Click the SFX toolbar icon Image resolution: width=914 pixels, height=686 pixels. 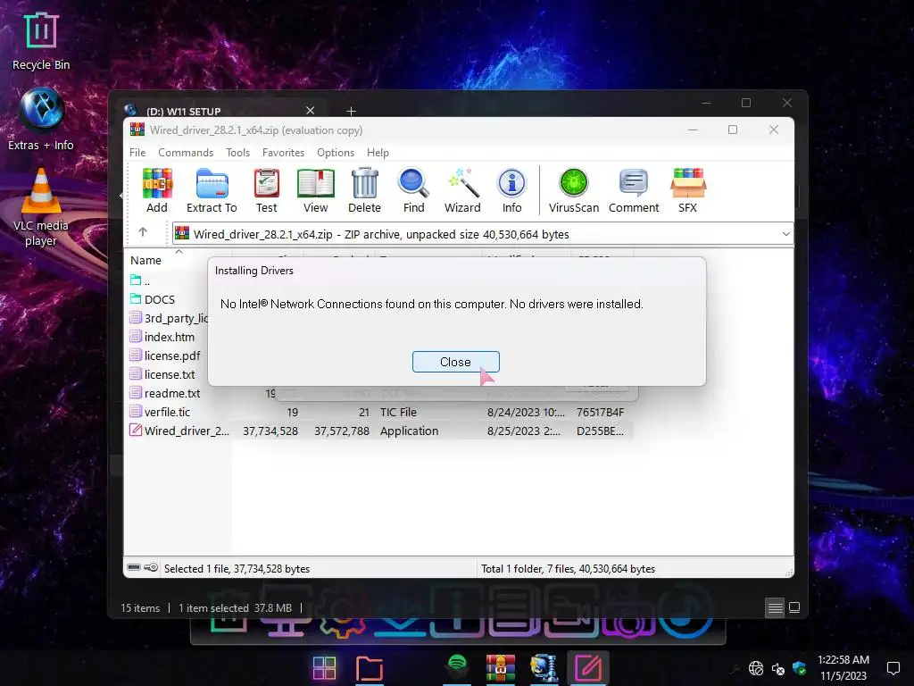point(688,190)
